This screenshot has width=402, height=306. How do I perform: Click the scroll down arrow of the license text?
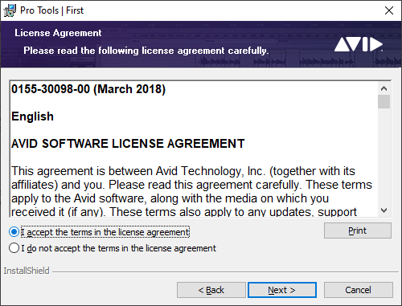384,210
